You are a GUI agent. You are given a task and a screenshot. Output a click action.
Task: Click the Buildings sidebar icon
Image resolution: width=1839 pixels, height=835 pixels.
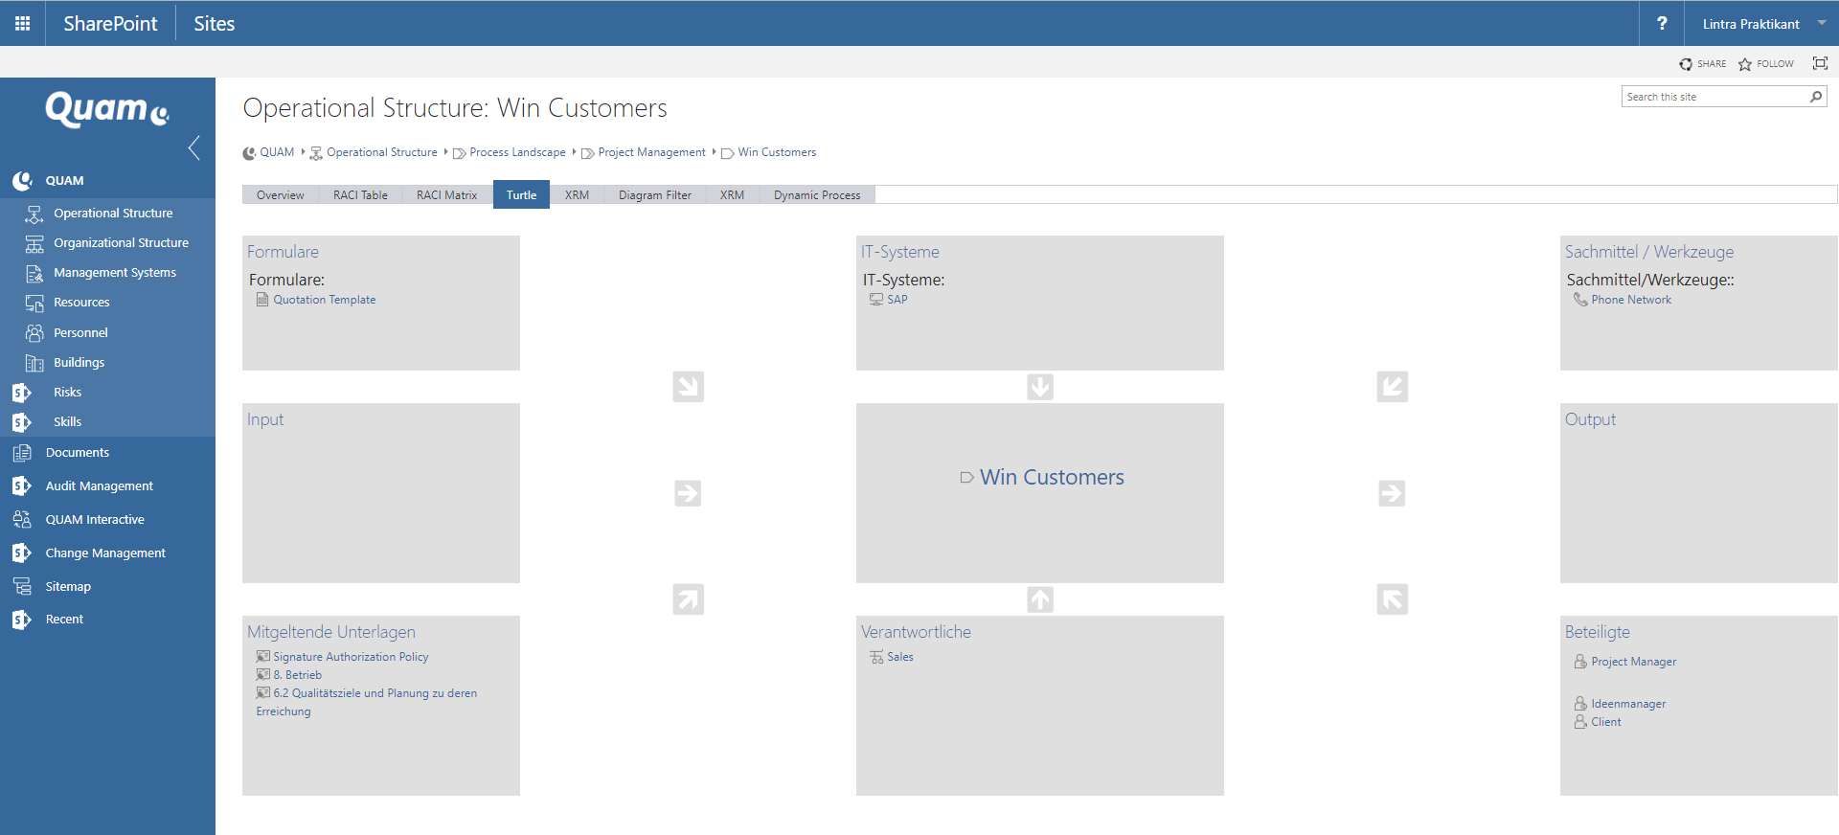coord(34,363)
